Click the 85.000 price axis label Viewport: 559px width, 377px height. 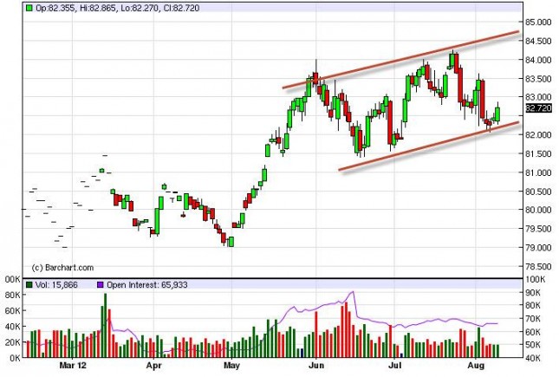[538, 23]
